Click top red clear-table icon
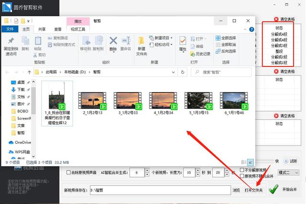The image size is (306, 204). (x=276, y=19)
